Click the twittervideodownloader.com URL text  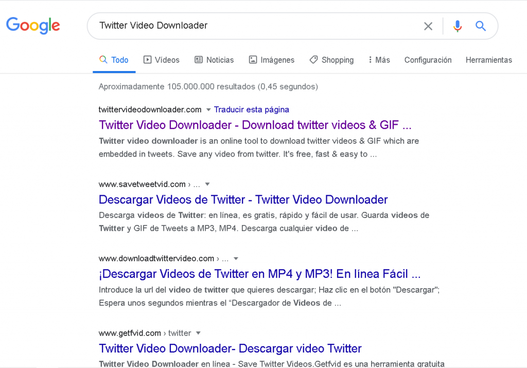150,110
